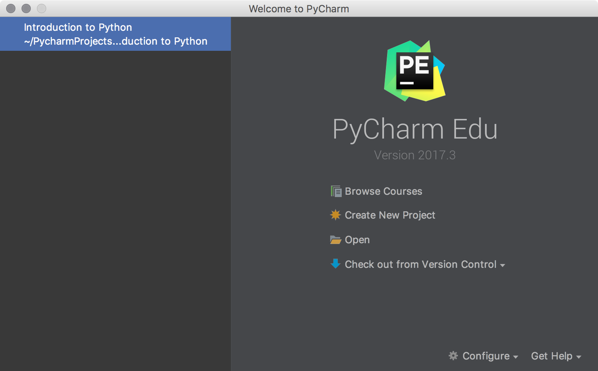Click the PyCharm Edu PE logo
This screenshot has height=371, width=598.
click(415, 71)
